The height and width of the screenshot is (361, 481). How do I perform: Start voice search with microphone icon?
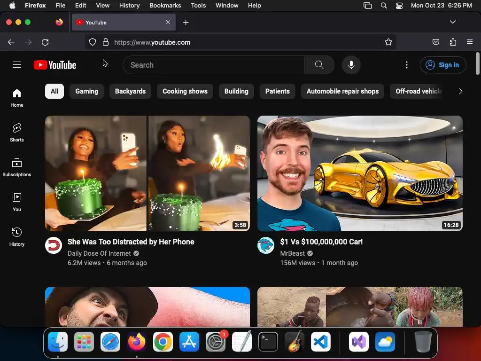(351, 65)
